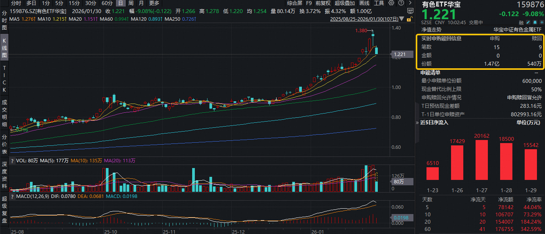Toggle the lock icon near the date range
The width and height of the screenshot is (545, 234).
pos(409,19)
